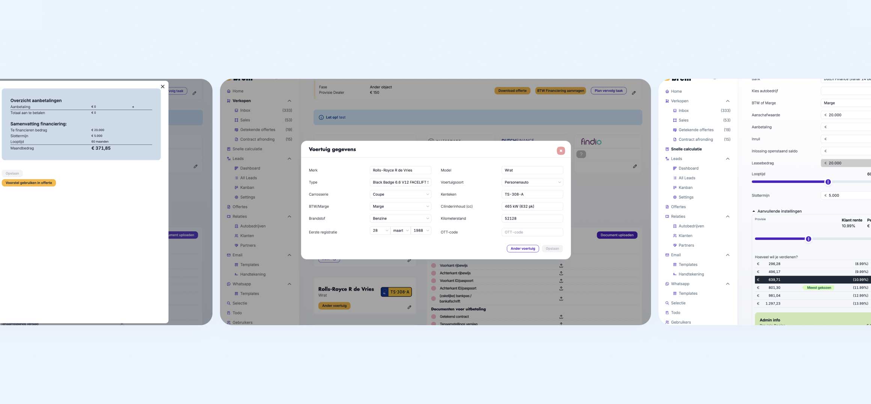Open Partners in the right window sidebar
The image size is (871, 404).
pos(686,245)
